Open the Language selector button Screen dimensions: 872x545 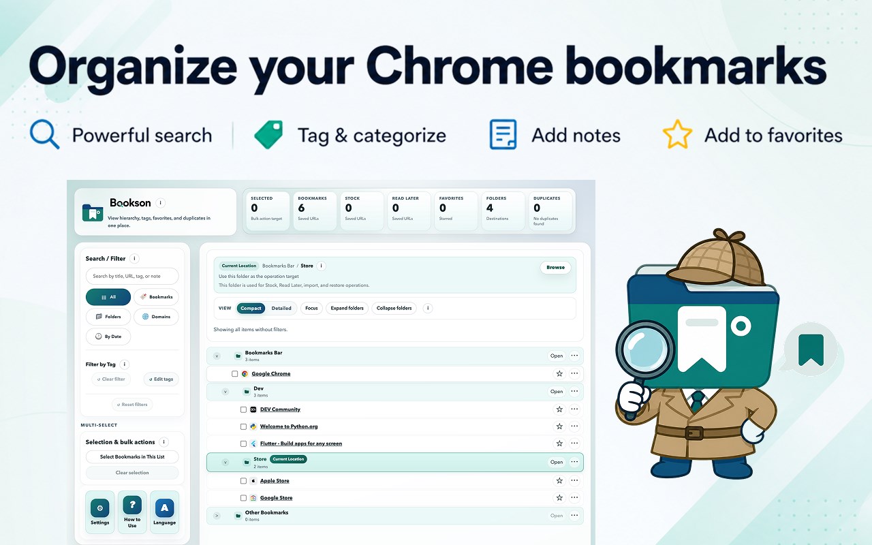(x=164, y=512)
